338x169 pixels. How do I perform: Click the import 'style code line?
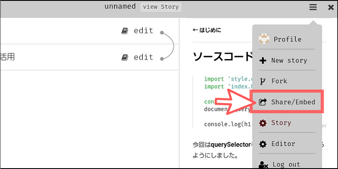[228, 79]
